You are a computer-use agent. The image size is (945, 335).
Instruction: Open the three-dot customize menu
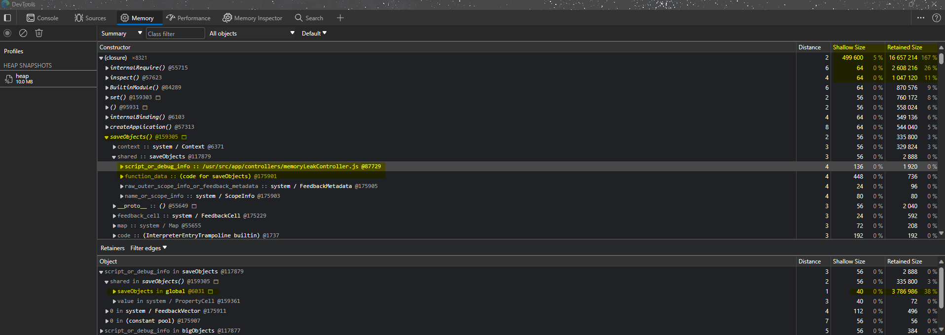coord(921,18)
